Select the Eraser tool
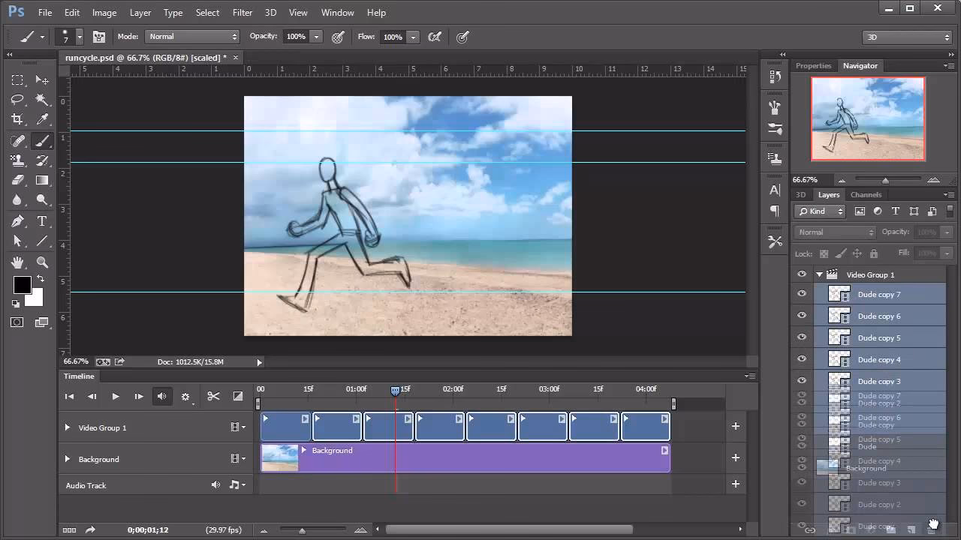The image size is (961, 540). [x=17, y=180]
